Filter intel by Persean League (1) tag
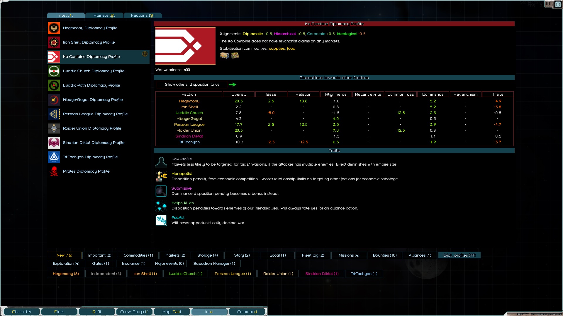This screenshot has height=316, width=563. 233,274
